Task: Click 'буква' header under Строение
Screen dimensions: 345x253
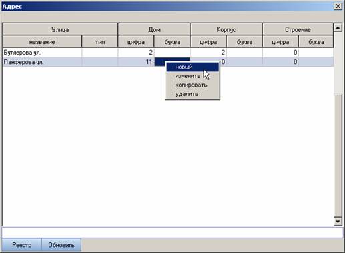Action: [x=316, y=42]
